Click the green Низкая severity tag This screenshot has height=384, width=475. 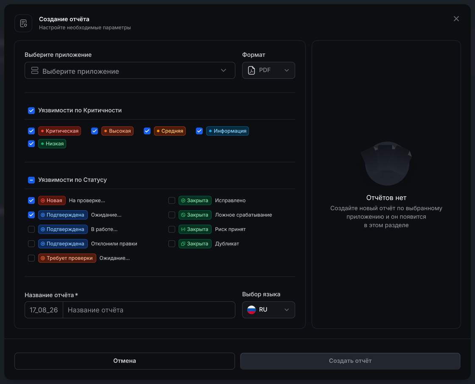click(52, 144)
